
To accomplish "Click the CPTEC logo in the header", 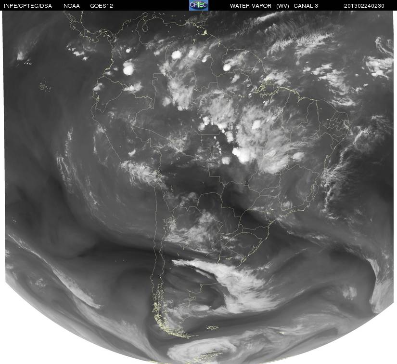I will (x=199, y=5).
